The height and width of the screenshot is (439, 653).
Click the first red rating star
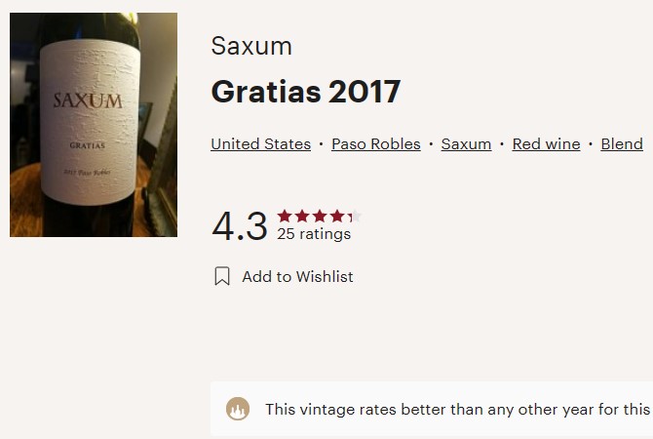(x=285, y=216)
